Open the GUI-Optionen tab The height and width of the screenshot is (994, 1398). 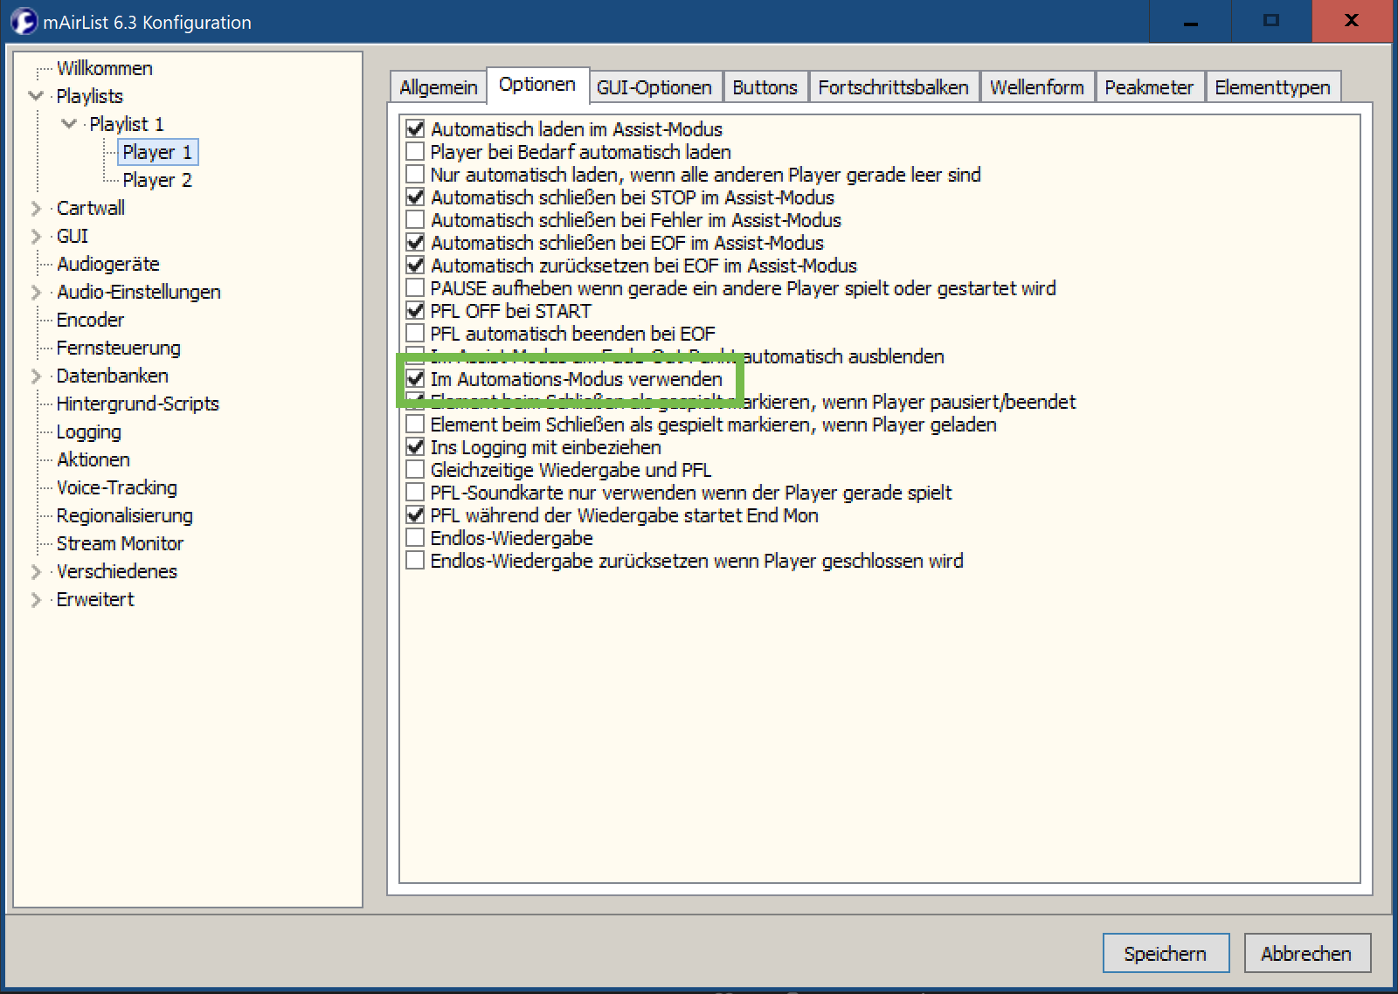point(654,87)
